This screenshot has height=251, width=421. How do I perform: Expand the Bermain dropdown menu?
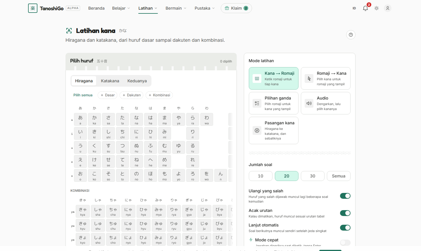[x=176, y=8]
